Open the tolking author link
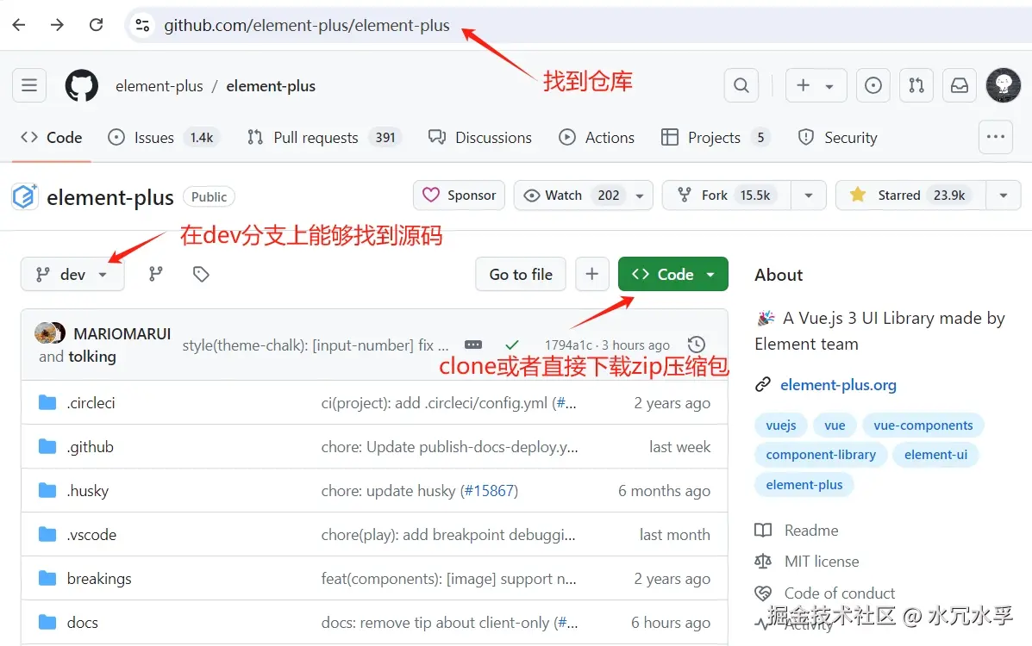The width and height of the screenshot is (1032, 646). pos(92,357)
